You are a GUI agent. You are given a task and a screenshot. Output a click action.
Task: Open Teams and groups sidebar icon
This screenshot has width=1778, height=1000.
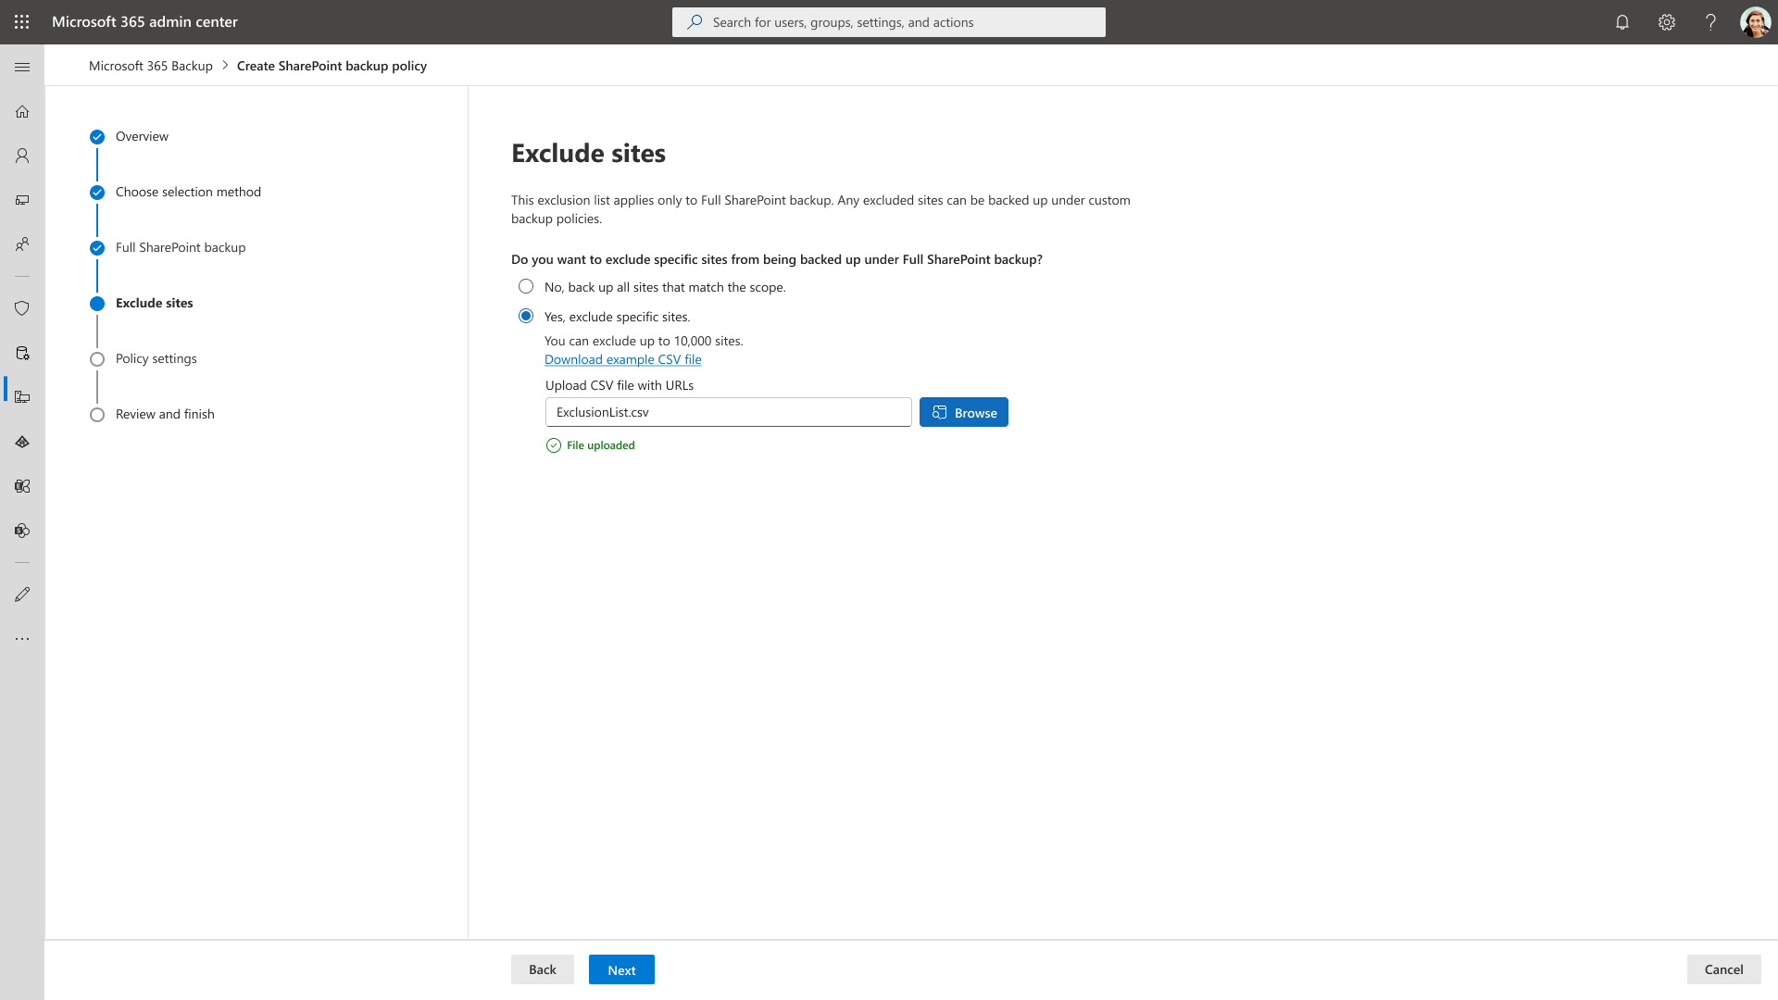(22, 244)
